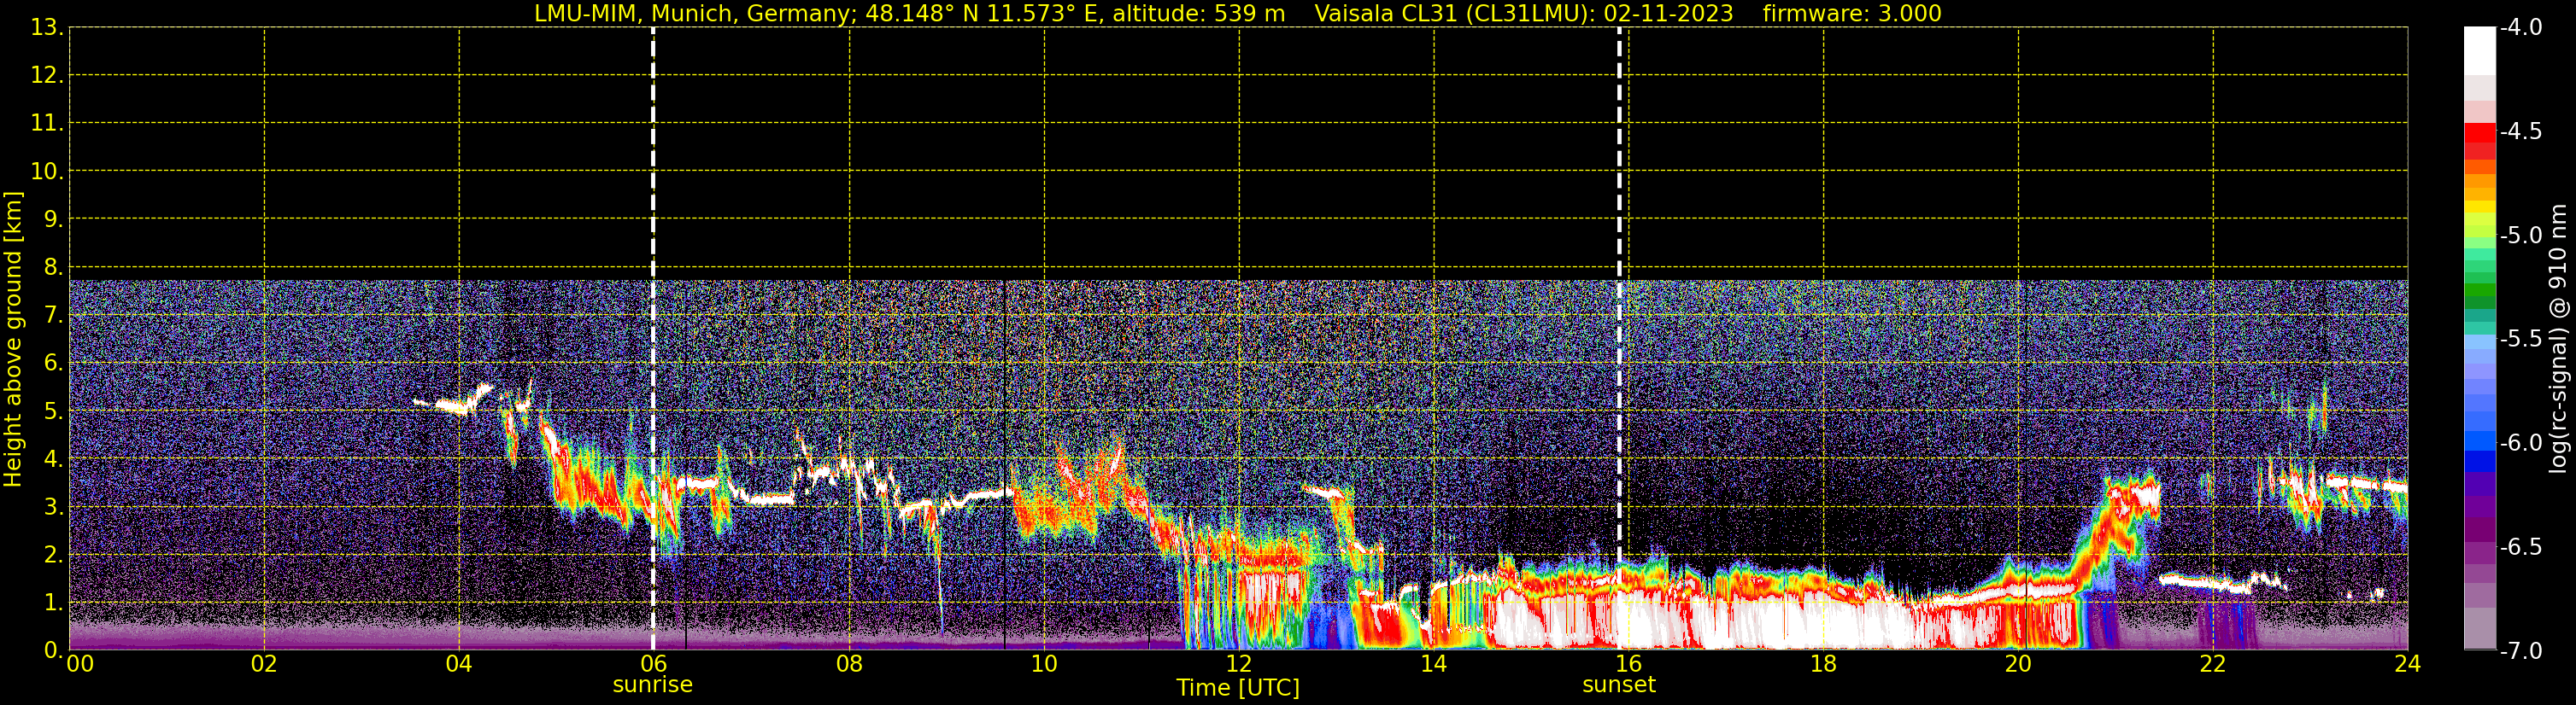Viewport: 2576px width, 705px height.
Task: Click the y-axis tick label '2.'
Action: click(53, 554)
